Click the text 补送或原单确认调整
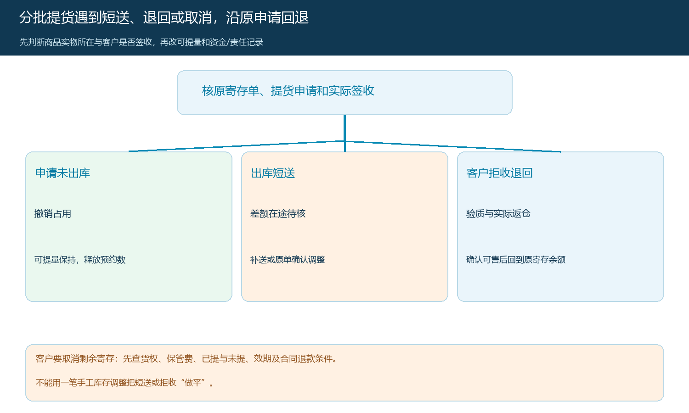This screenshot has height=413, width=689. point(288,260)
